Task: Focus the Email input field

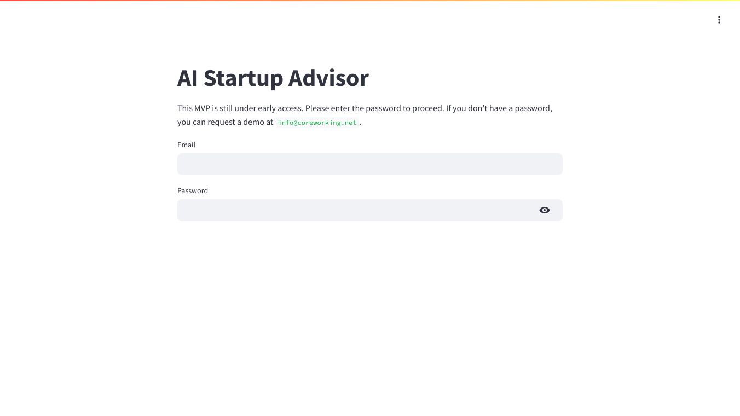Action: tap(369, 164)
